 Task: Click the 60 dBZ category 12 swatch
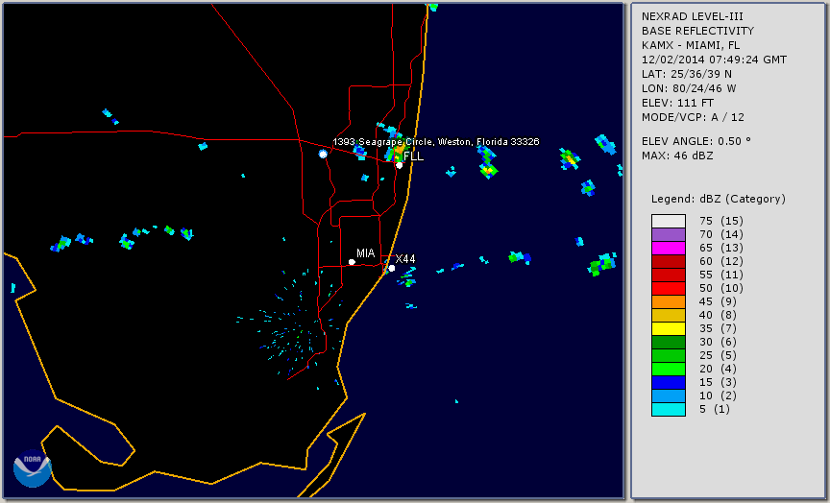(669, 261)
